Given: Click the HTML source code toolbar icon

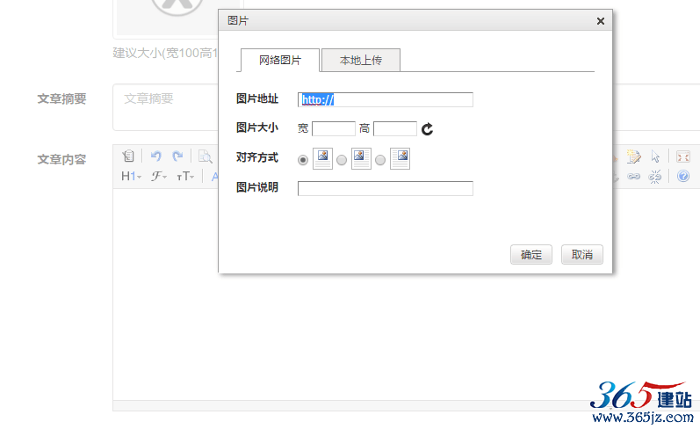Looking at the screenshot, I should (128, 156).
